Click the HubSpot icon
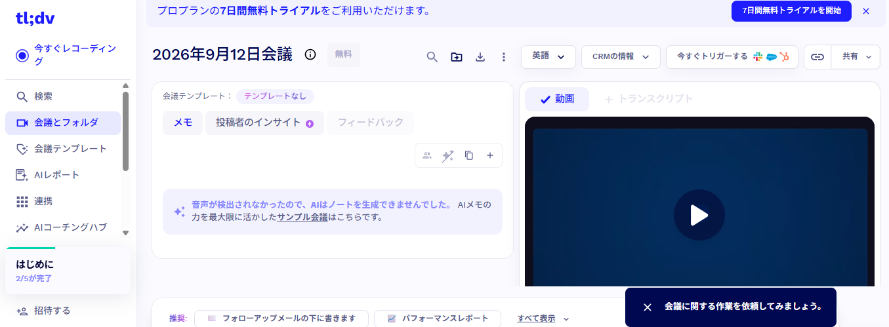 click(784, 57)
